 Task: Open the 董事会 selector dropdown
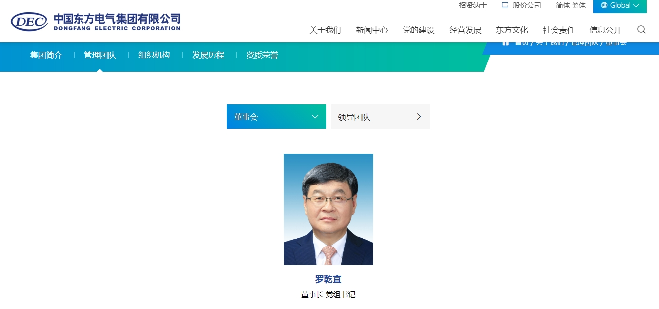(314, 116)
